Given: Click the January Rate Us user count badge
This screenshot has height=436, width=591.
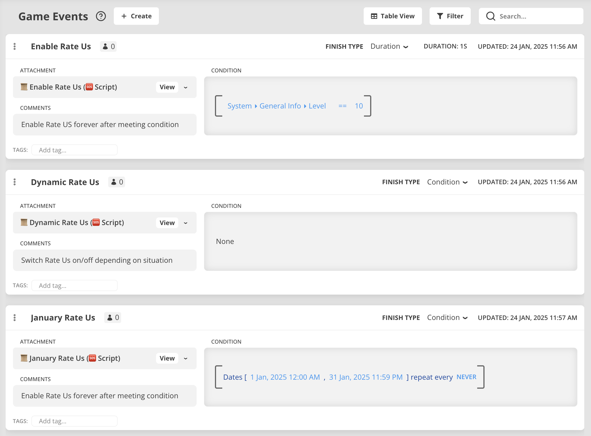Looking at the screenshot, I should tap(113, 318).
